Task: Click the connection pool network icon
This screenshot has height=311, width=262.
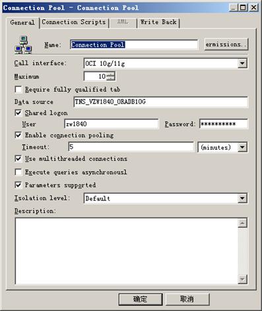Action: tap(23, 45)
